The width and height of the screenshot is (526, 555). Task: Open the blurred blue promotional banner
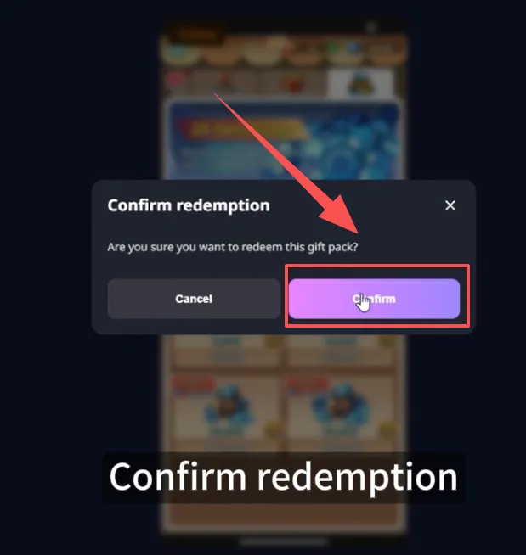284,141
